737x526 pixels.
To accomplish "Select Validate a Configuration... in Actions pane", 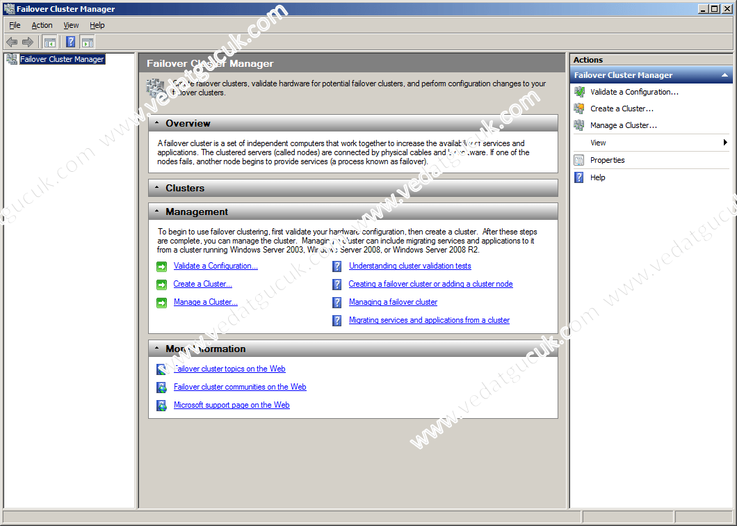I will 635,92.
